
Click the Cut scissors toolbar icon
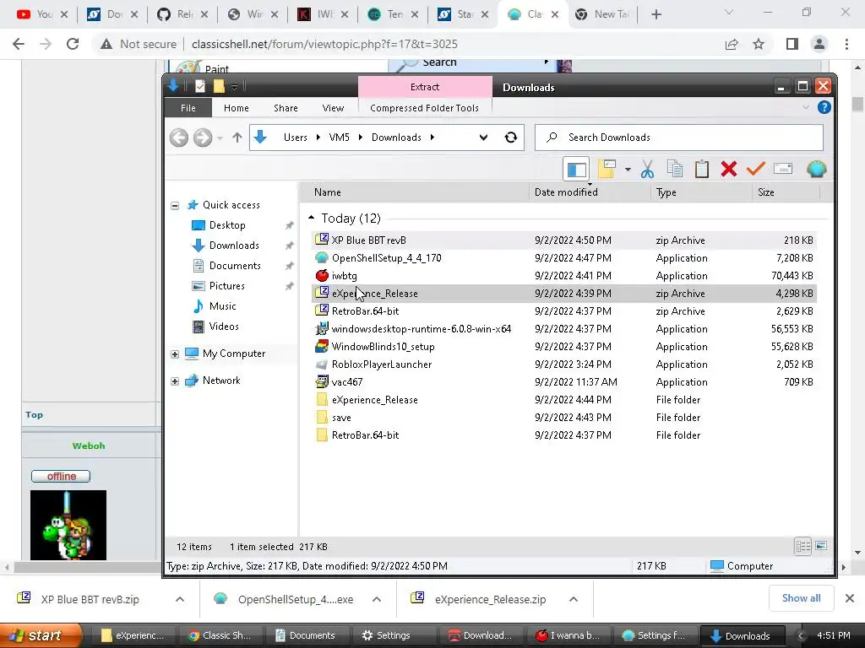tap(647, 169)
